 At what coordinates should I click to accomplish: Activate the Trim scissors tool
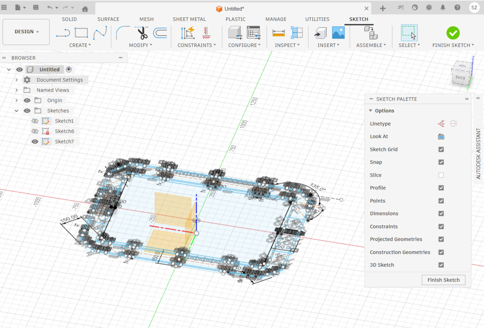(x=143, y=33)
